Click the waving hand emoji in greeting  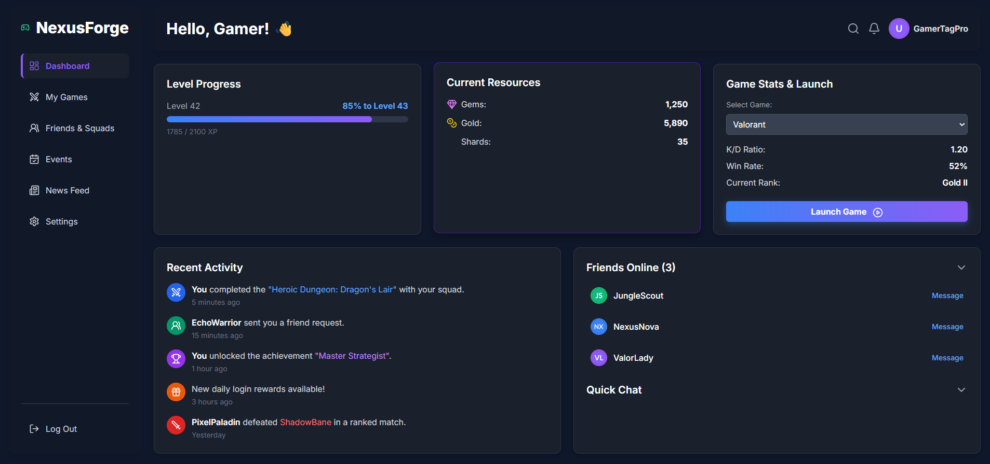click(284, 29)
